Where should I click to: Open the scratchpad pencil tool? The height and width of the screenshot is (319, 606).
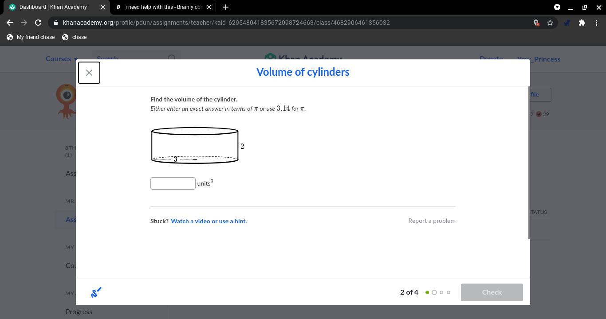96,292
